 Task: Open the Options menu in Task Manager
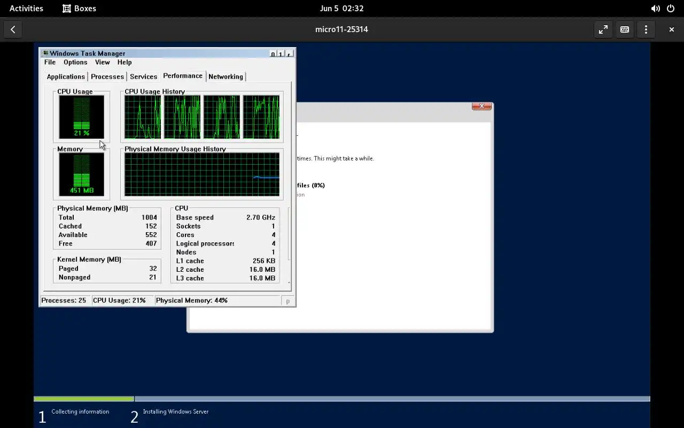pos(75,63)
